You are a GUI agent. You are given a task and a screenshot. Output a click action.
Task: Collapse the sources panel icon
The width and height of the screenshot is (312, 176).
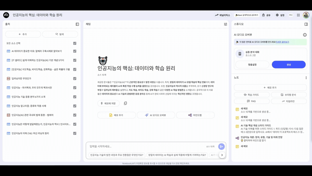tap(77, 24)
